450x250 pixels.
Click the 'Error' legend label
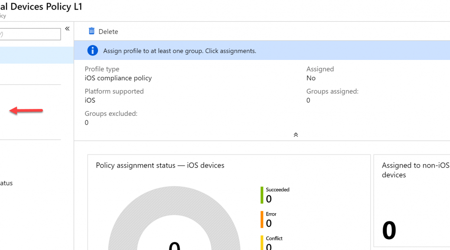click(x=271, y=214)
